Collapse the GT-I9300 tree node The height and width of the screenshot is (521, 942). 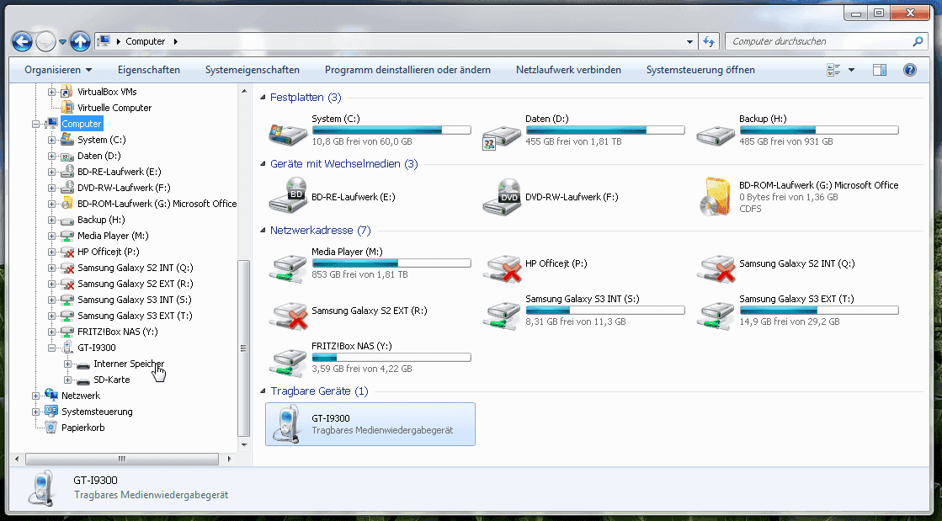coord(51,348)
